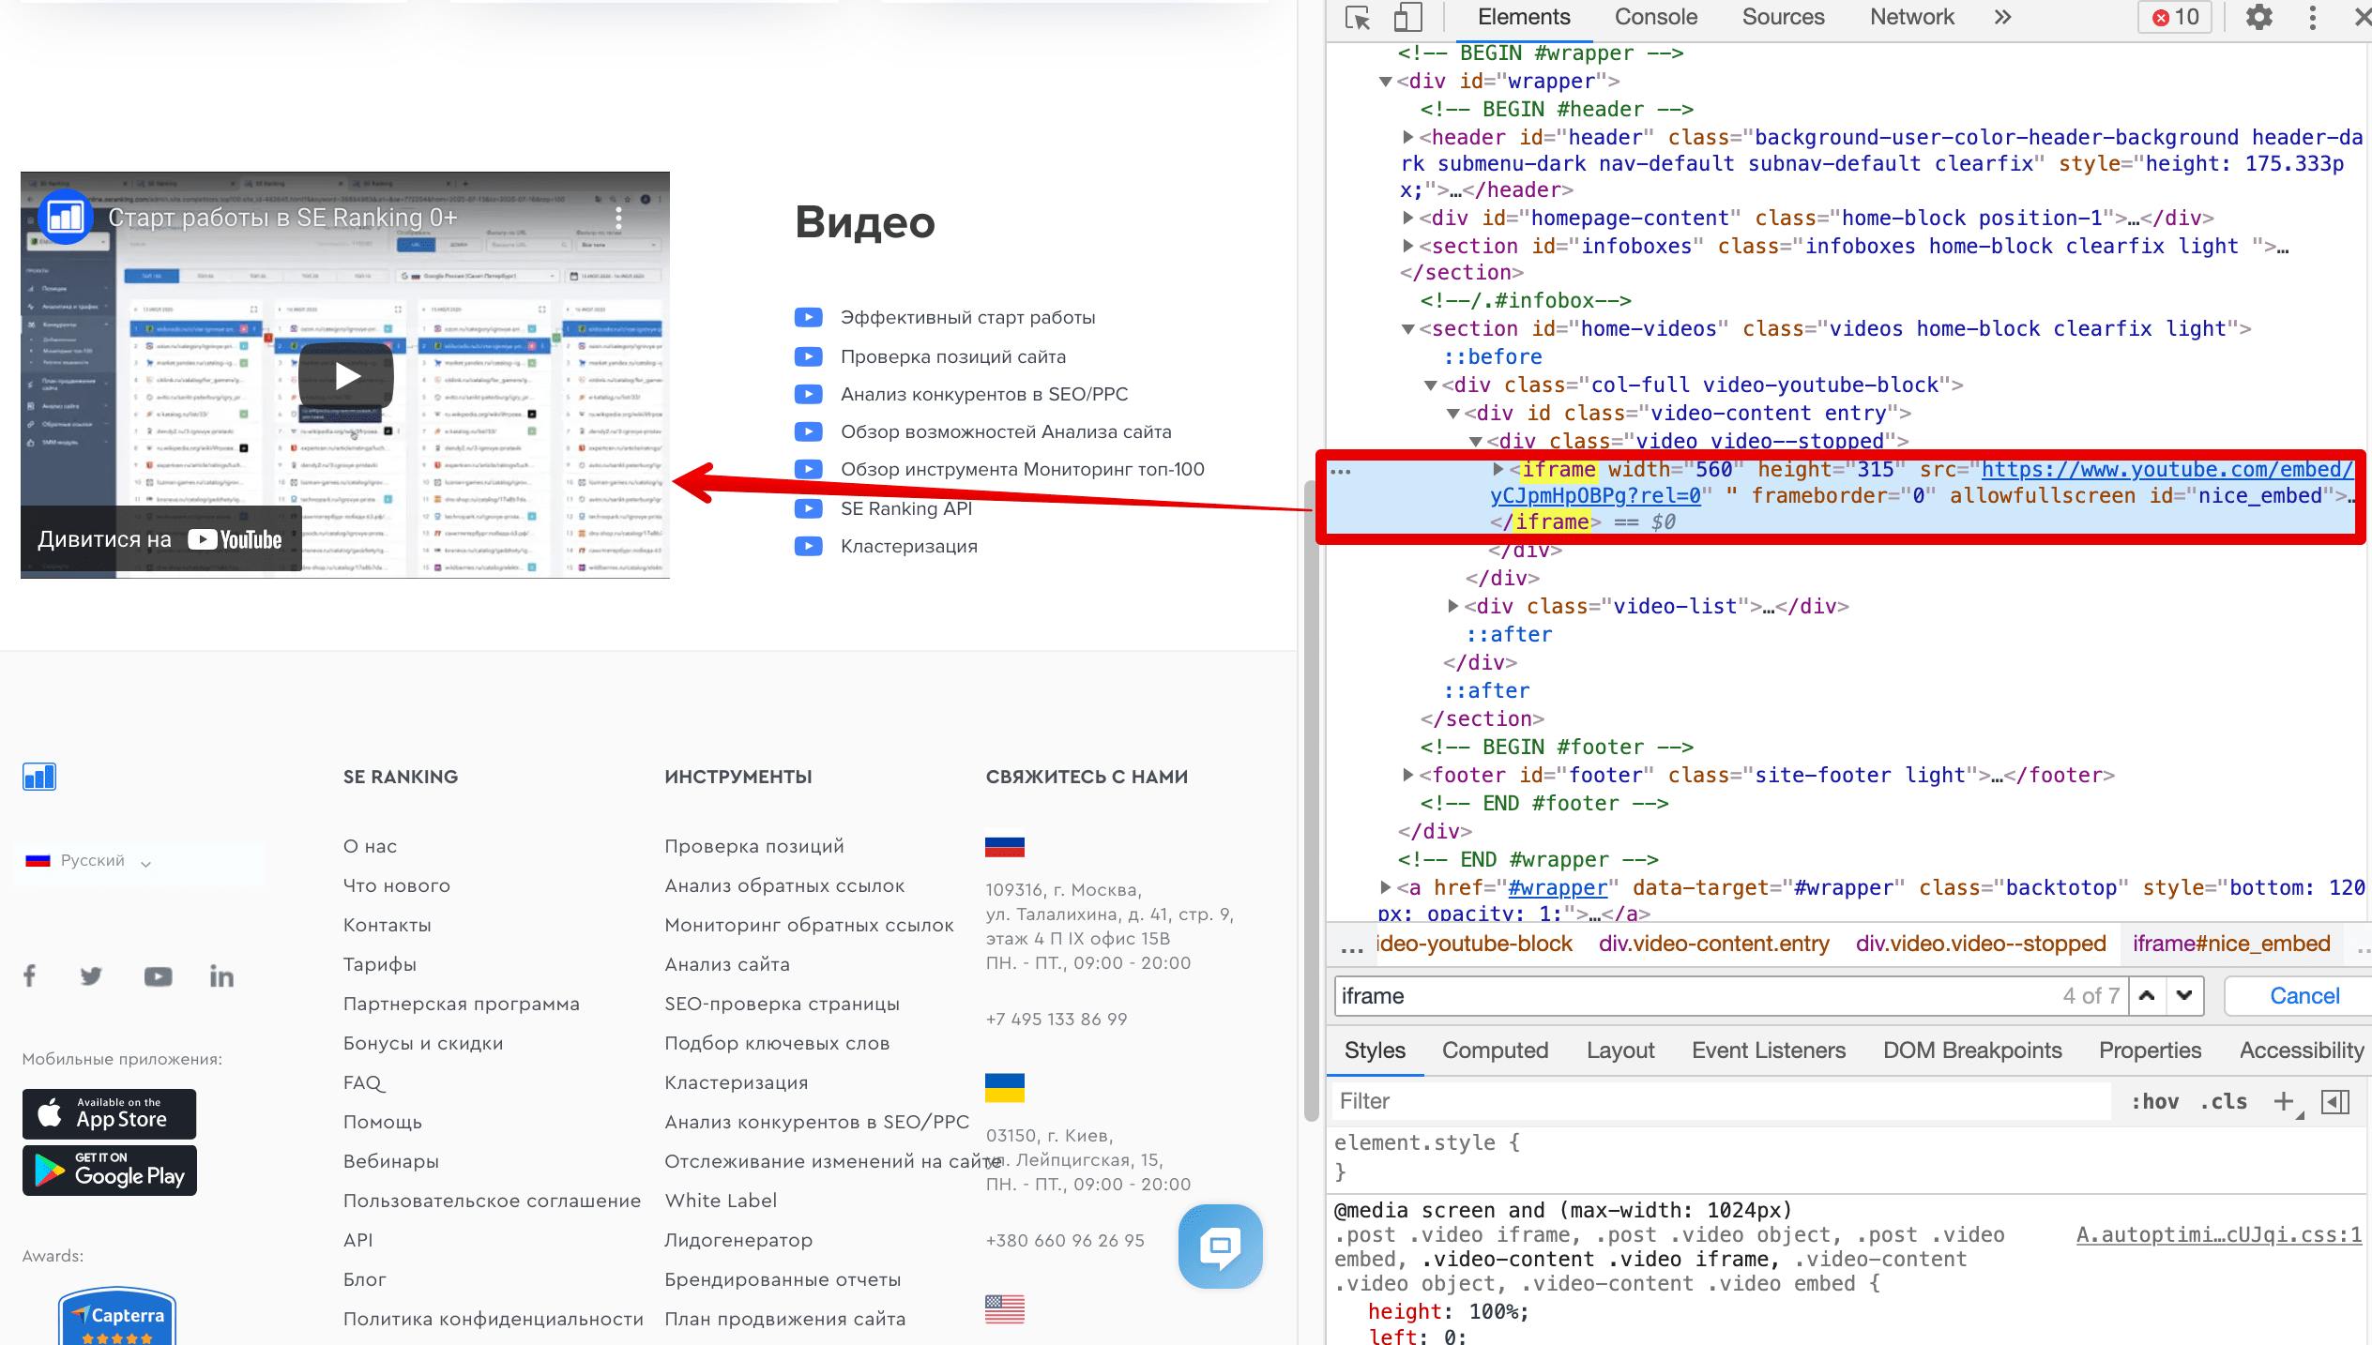Click the Google Play badge
This screenshot has height=1345, width=2372.
pyautogui.click(x=109, y=1171)
